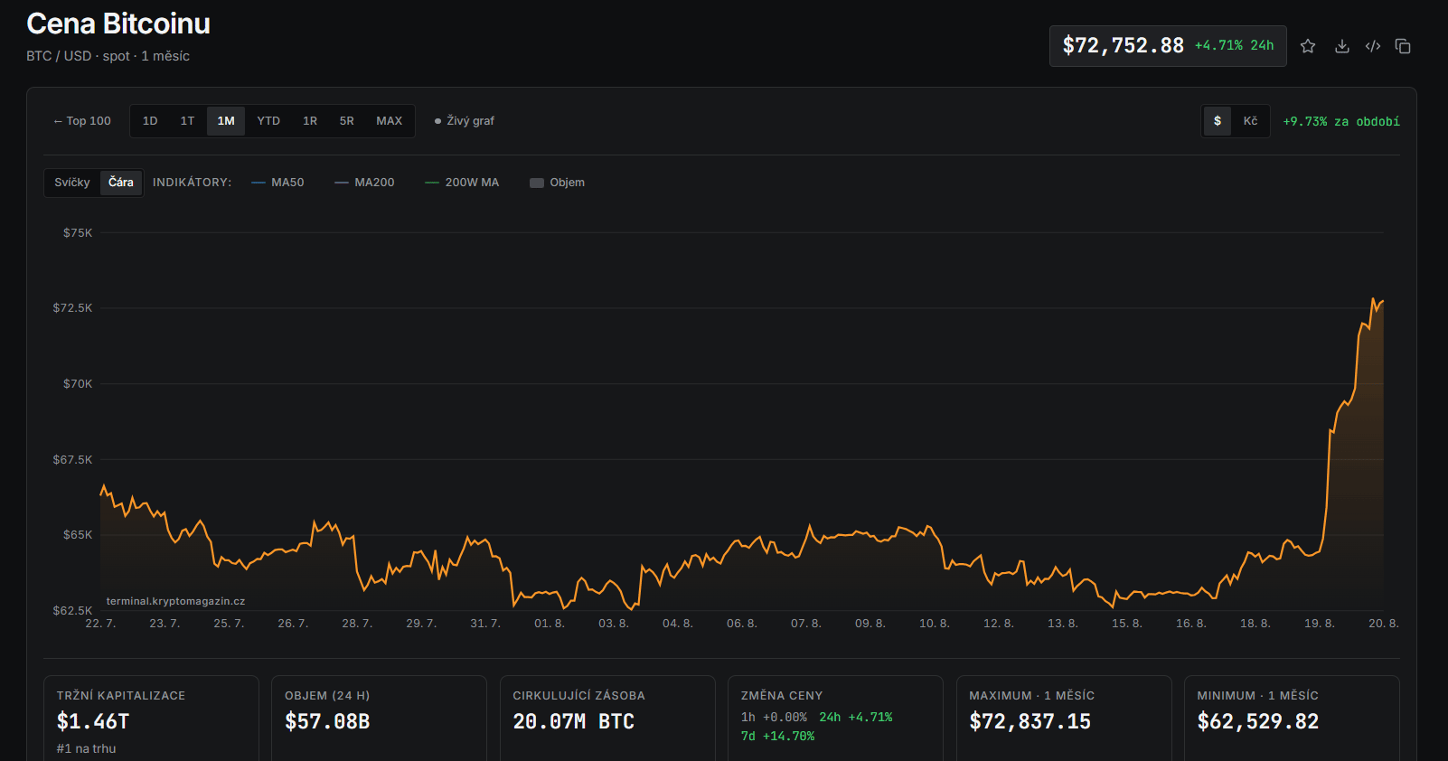The image size is (1448, 761).
Task: Toggle the 200W MA indicator
Action: [462, 183]
